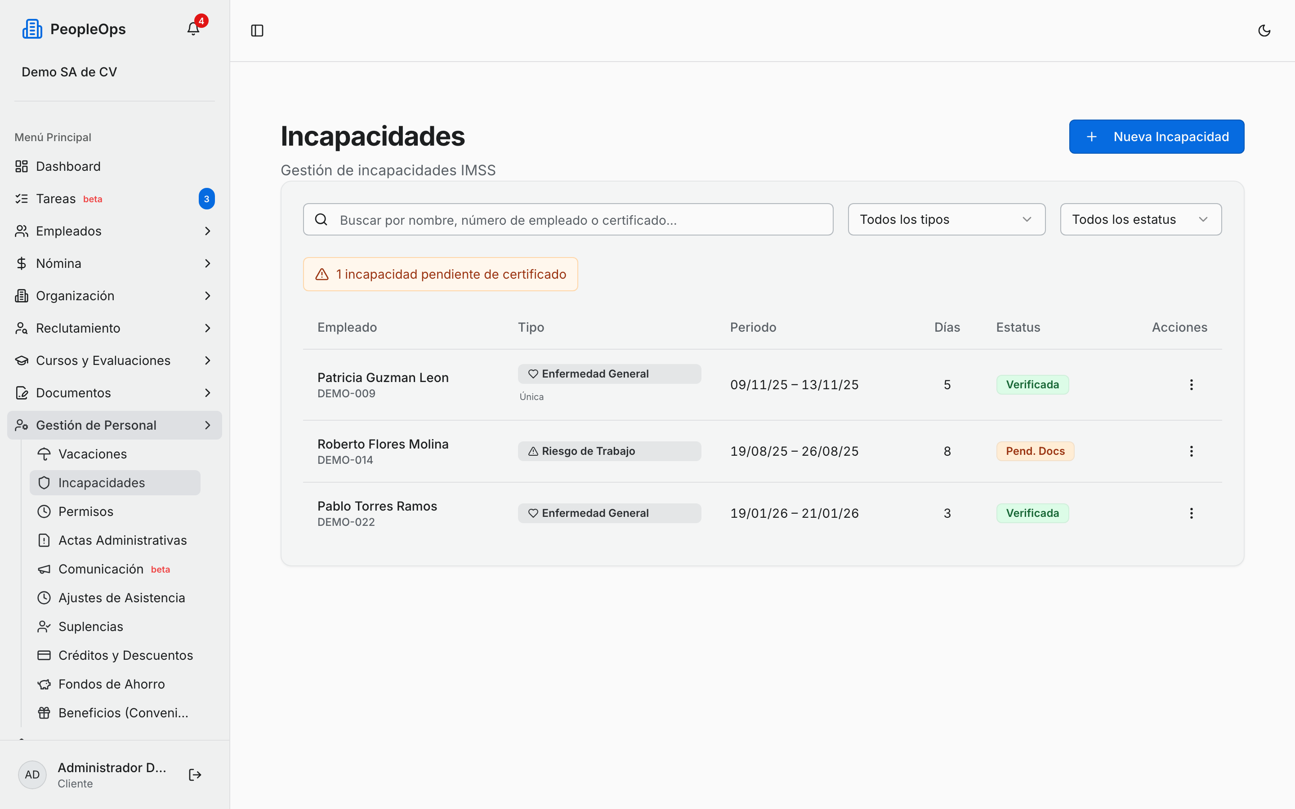The width and height of the screenshot is (1295, 809).
Task: Click period 09/11/25 – 13/11/25
Action: [794, 385]
